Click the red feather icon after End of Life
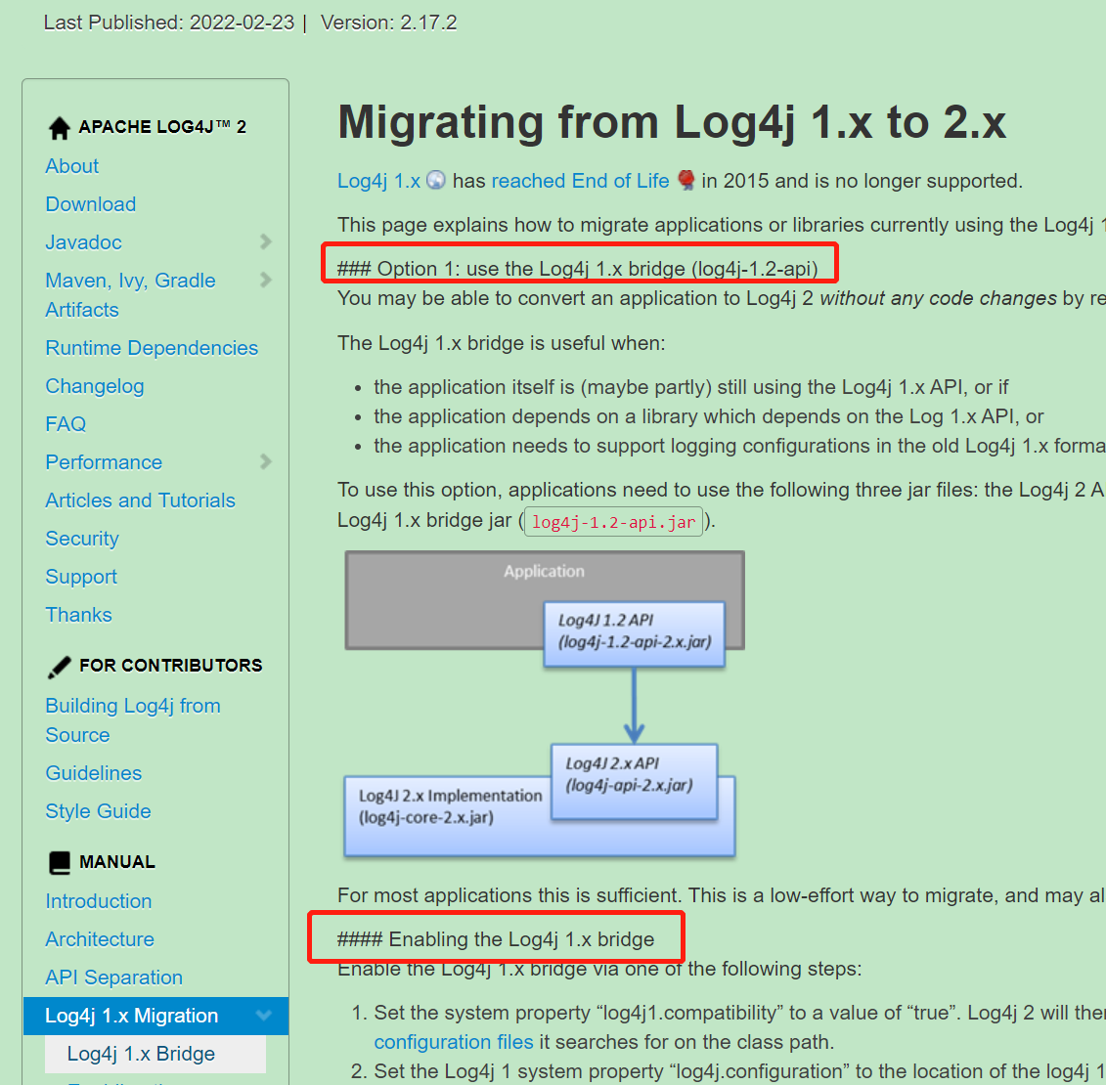 [686, 181]
